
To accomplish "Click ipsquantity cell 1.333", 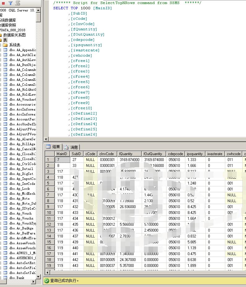I will click(x=195, y=160).
